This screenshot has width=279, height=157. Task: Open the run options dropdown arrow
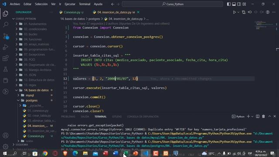(x=238, y=12)
